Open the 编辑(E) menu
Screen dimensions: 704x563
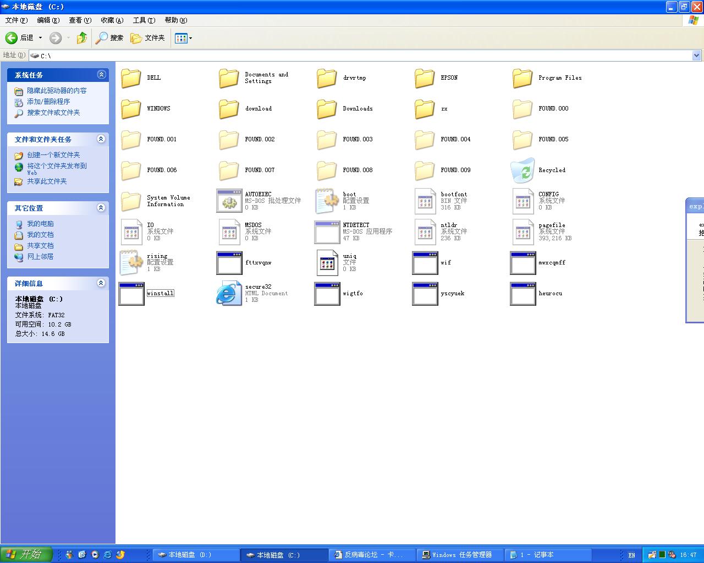pos(48,20)
